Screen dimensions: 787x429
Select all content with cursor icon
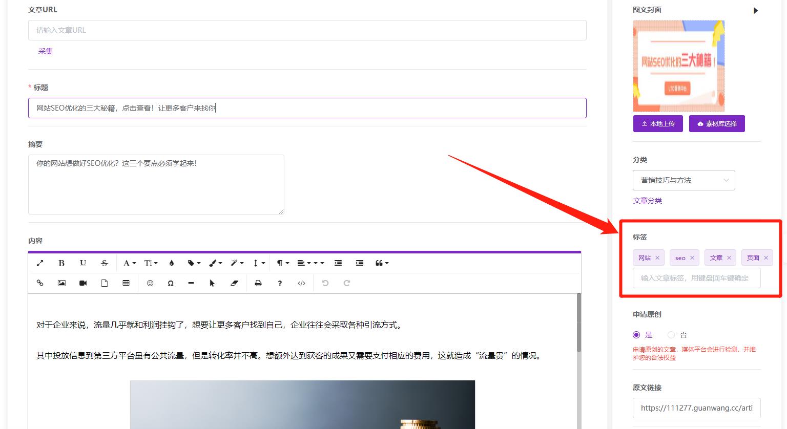(x=212, y=283)
